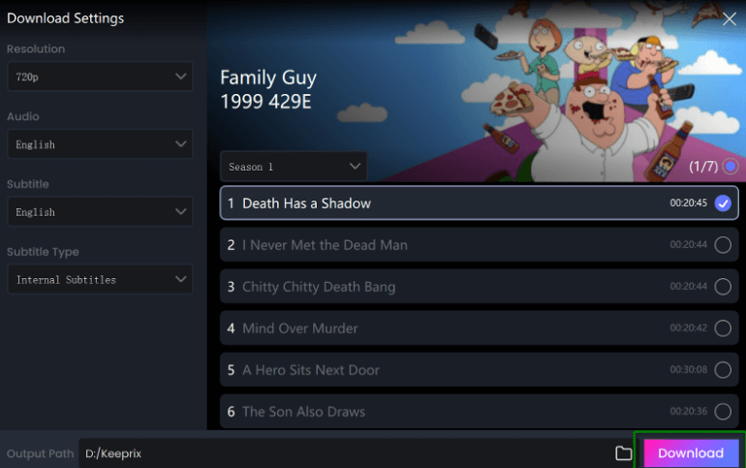Mark A Hero Sits Next Door for download
746x468 pixels.
pos(723,369)
